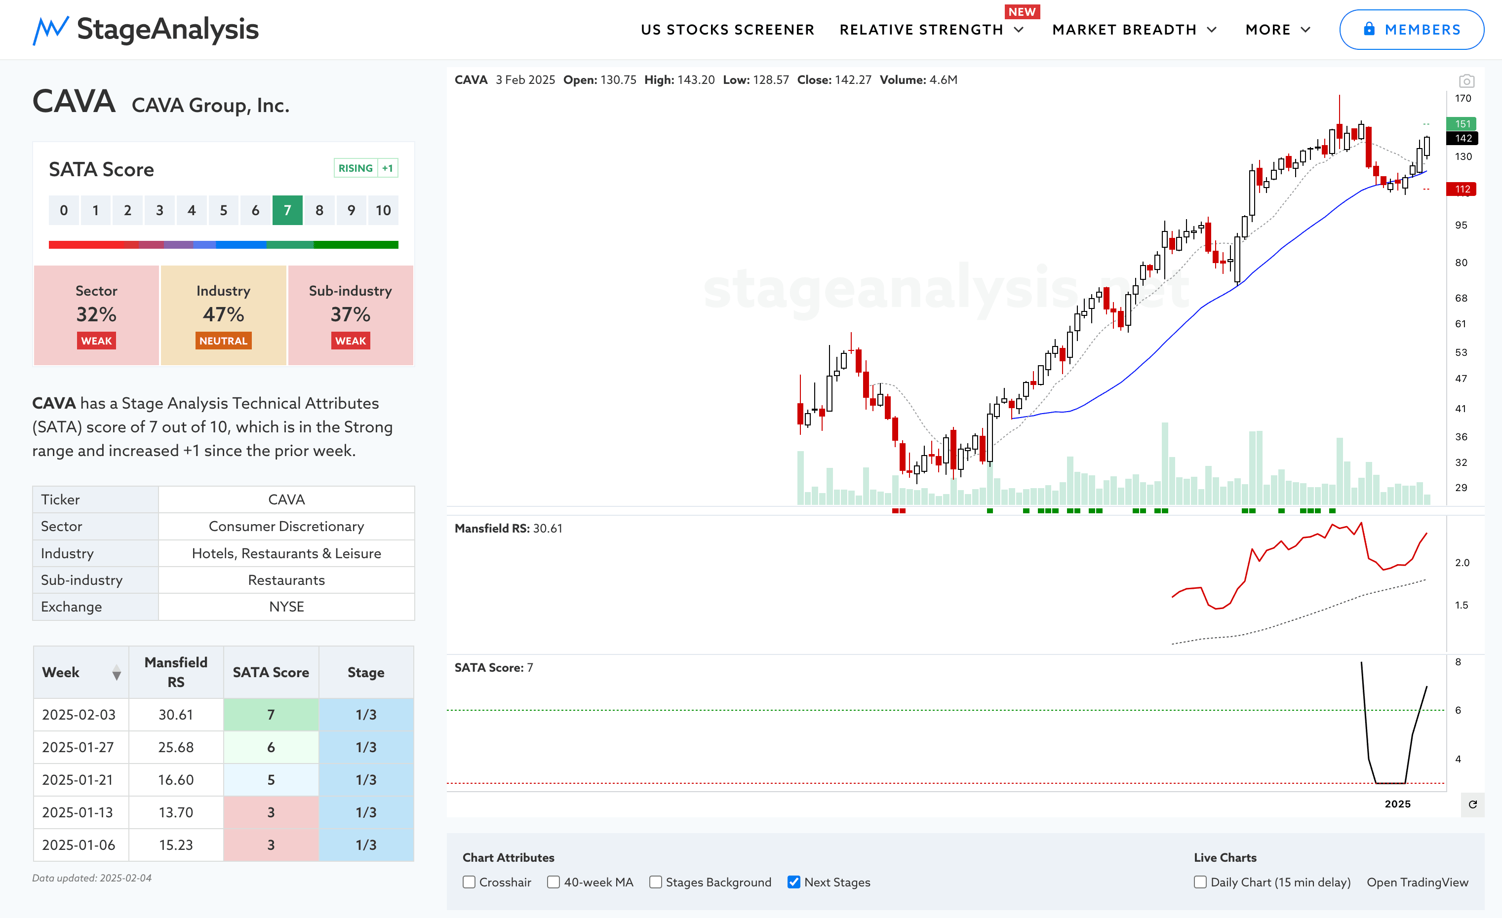The width and height of the screenshot is (1502, 918).
Task: Click Stage 1/3 cell for 2025-02-03
Action: tap(366, 715)
